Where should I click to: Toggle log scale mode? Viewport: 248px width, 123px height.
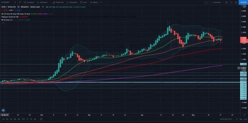click(241, 119)
